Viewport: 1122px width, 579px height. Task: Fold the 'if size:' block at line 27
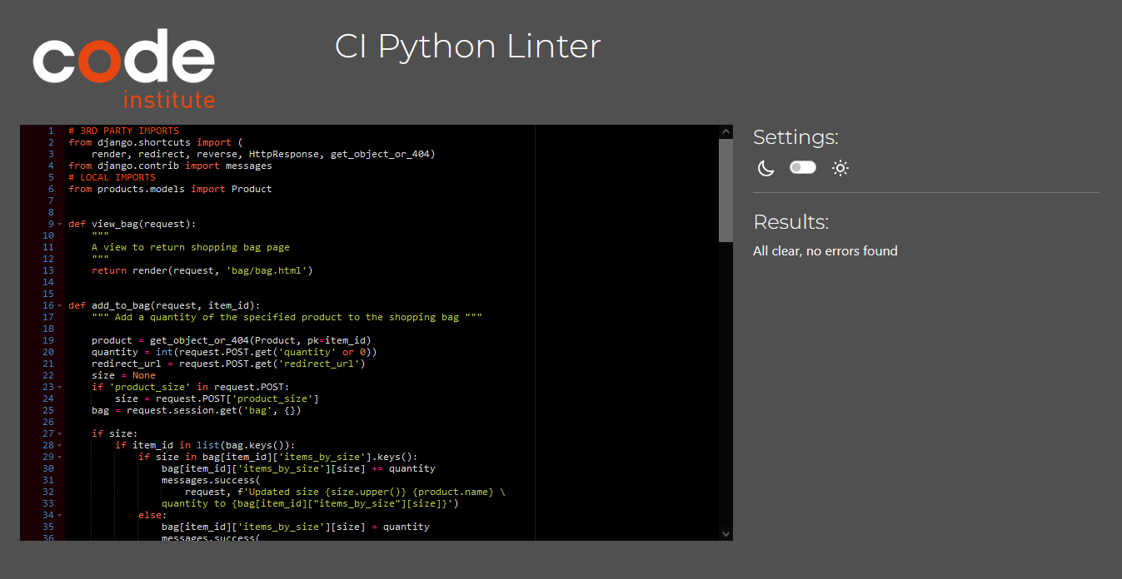pyautogui.click(x=60, y=433)
